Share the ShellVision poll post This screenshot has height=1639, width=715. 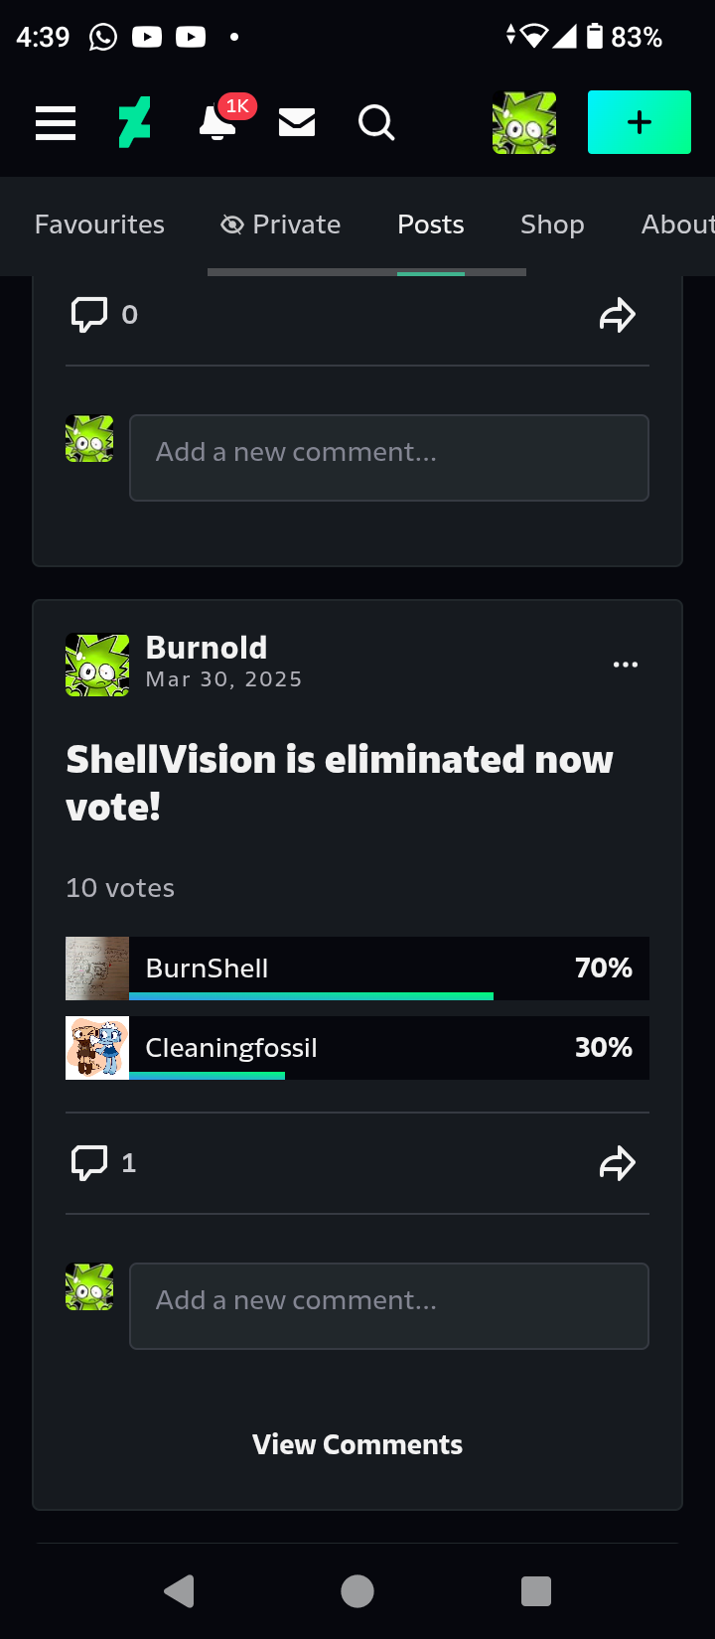(x=618, y=1163)
